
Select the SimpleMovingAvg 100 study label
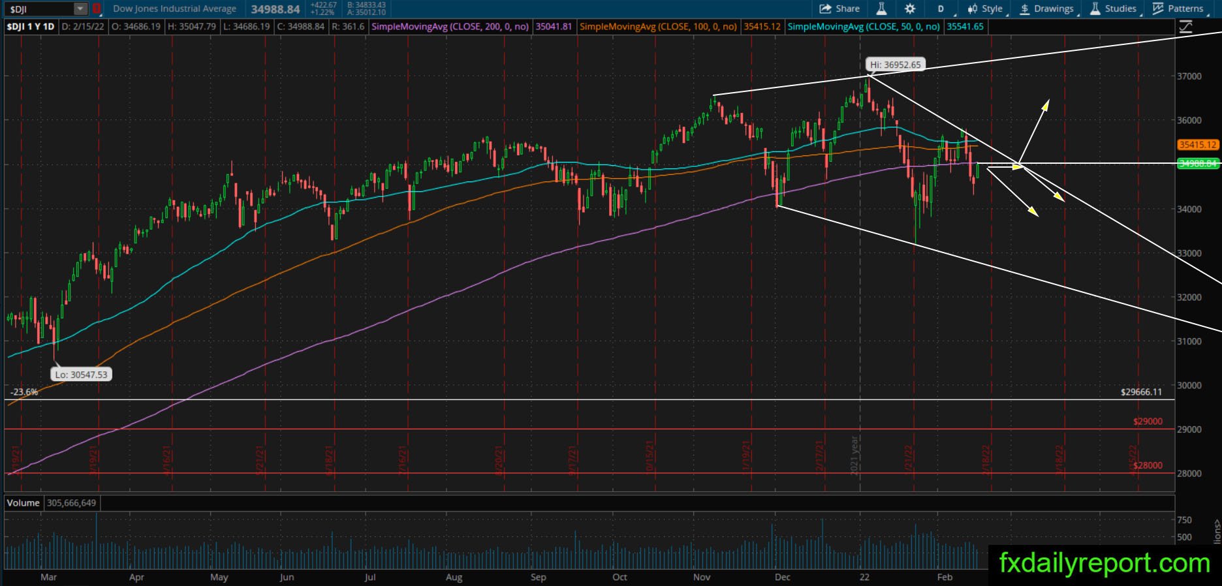(659, 27)
